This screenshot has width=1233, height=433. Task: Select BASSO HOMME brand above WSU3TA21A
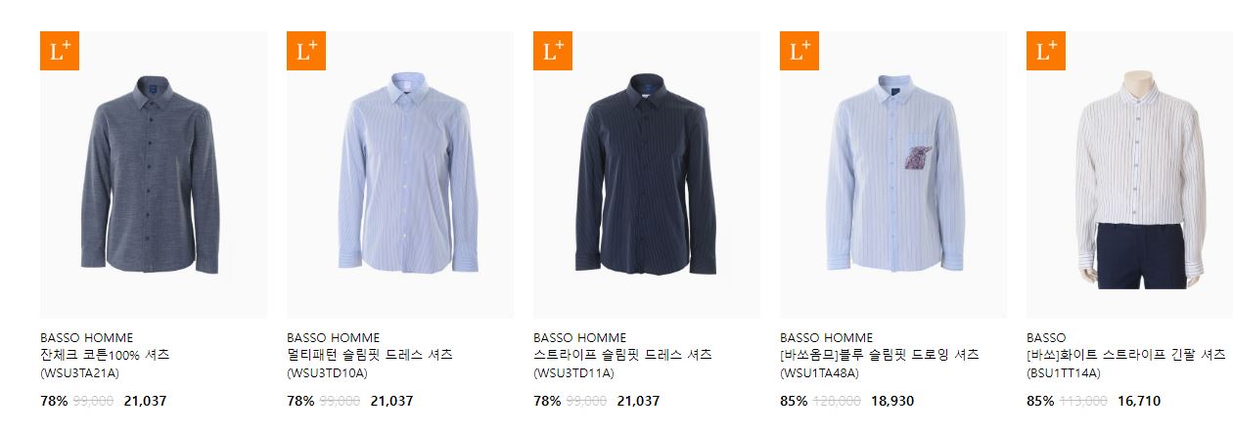pyautogui.click(x=86, y=338)
